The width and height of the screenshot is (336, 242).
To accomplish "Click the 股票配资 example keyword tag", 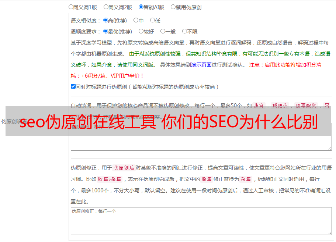I will click(306, 106).
